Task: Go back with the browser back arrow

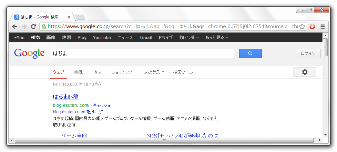Action: [15, 27]
